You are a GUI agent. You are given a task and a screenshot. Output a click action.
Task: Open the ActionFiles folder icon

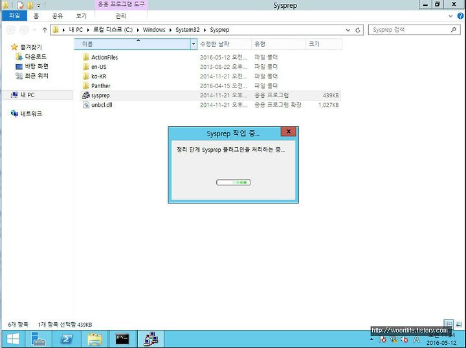(86, 57)
